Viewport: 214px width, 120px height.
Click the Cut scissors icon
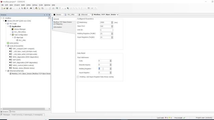tap(19, 8)
